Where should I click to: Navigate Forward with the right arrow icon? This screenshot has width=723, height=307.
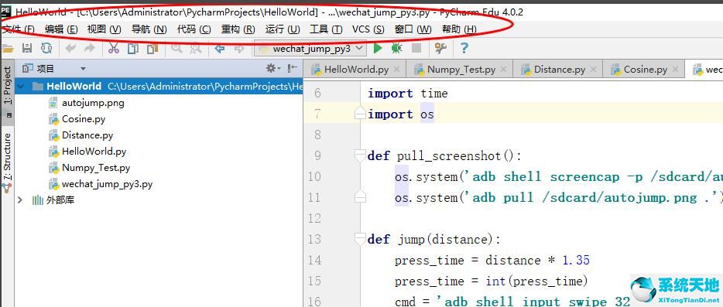pyautogui.click(x=239, y=49)
